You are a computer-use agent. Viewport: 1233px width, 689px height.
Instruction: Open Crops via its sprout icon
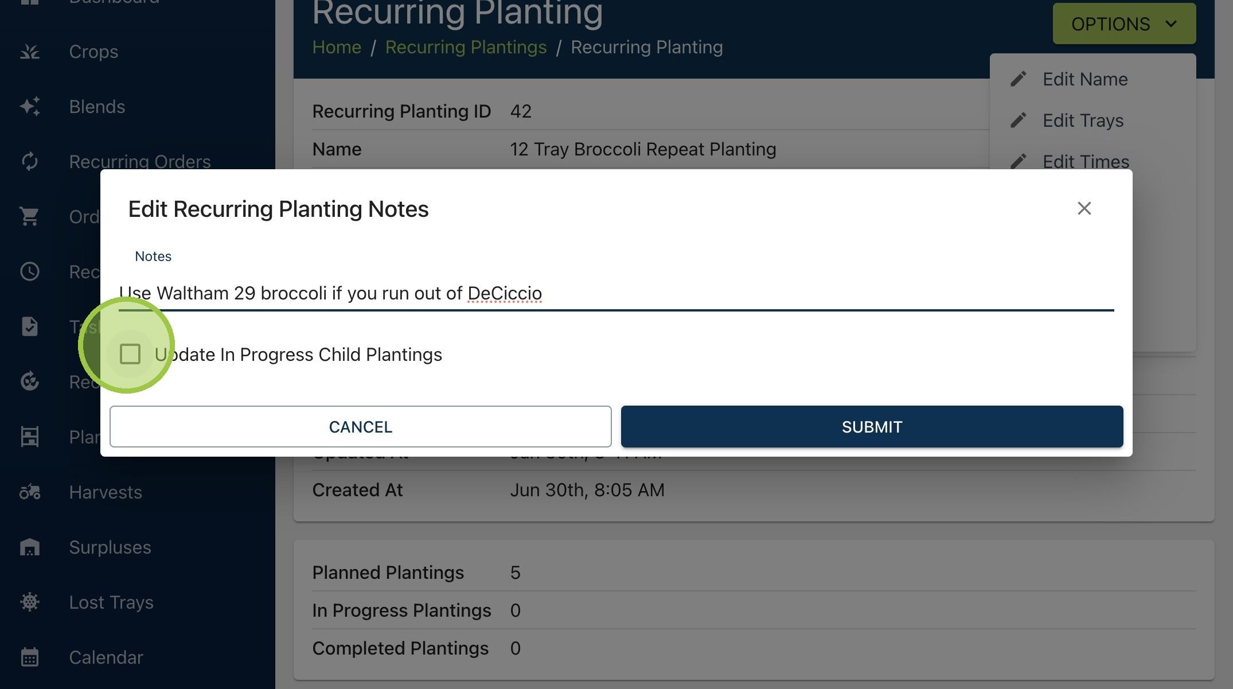[29, 52]
